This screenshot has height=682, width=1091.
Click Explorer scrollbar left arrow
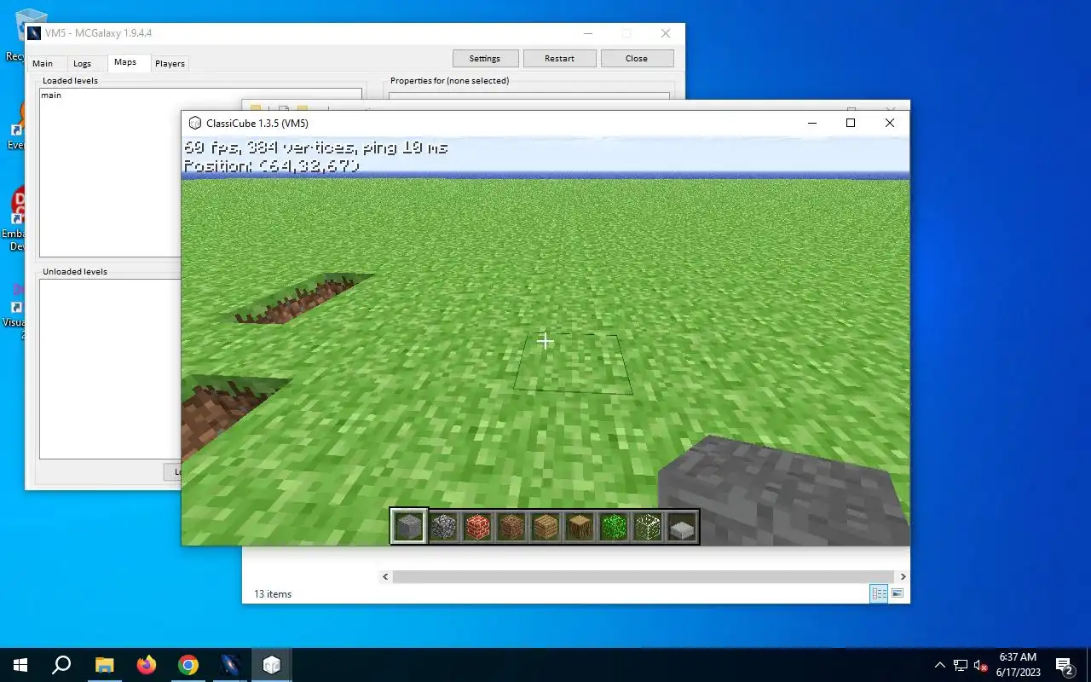point(385,577)
